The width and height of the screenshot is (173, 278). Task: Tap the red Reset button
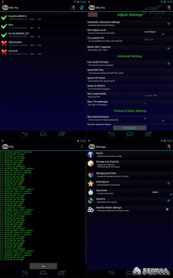coord(93,15)
